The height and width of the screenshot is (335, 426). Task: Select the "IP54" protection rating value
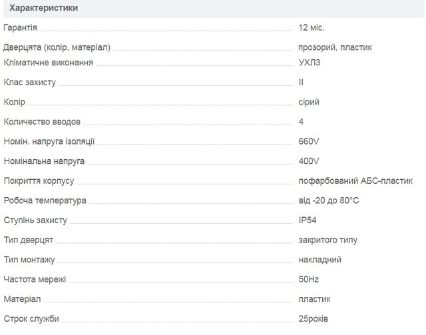click(x=309, y=220)
